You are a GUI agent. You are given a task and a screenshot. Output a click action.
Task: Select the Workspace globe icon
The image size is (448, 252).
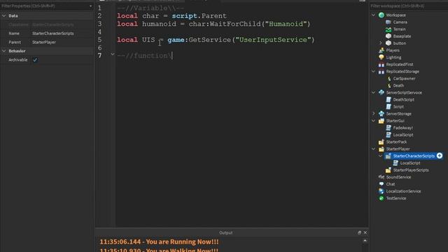381,15
